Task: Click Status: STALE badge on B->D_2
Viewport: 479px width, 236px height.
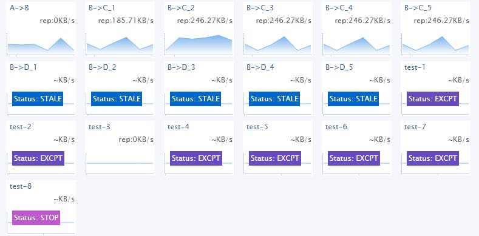Action: pyautogui.click(x=117, y=99)
